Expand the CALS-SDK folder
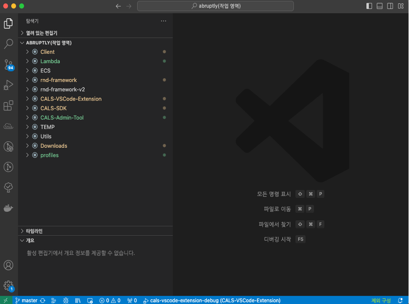The width and height of the screenshot is (409, 304). pos(28,108)
